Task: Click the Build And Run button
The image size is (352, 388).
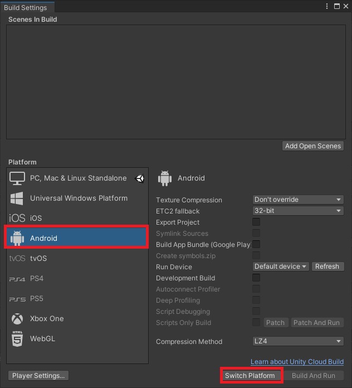Action: (x=314, y=376)
